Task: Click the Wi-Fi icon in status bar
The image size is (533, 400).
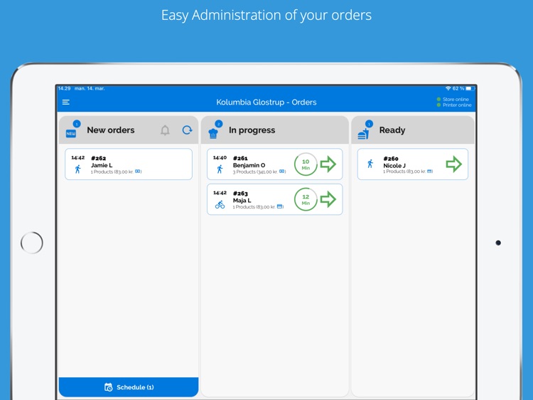Action: point(448,88)
